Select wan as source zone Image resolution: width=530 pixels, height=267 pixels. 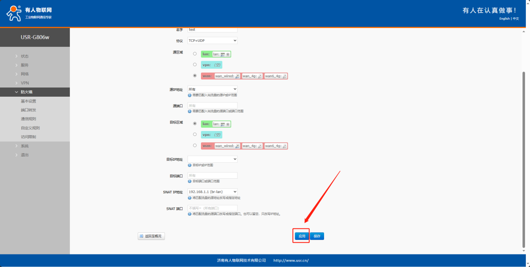tap(195, 76)
